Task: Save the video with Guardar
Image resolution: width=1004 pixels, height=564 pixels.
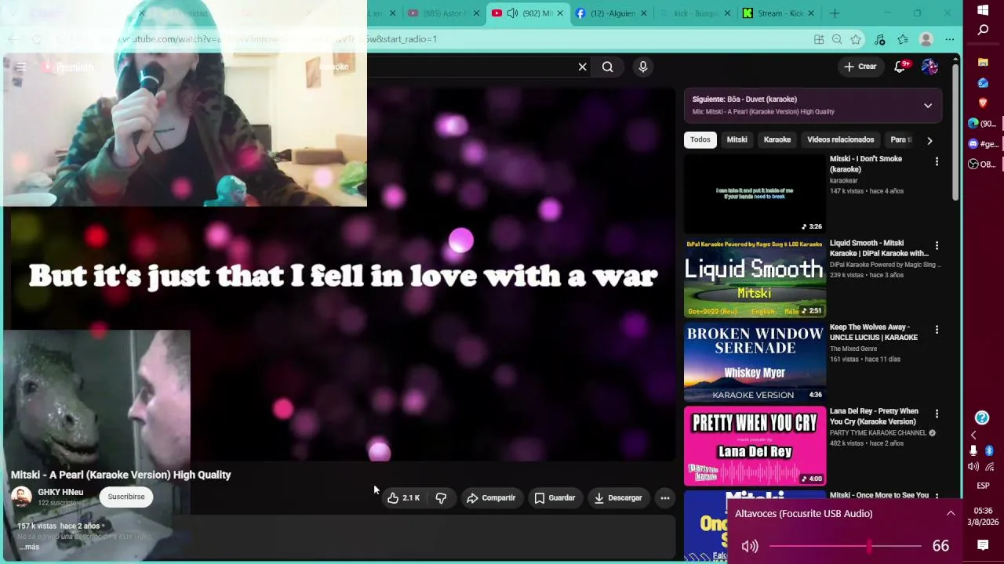Action: point(555,497)
